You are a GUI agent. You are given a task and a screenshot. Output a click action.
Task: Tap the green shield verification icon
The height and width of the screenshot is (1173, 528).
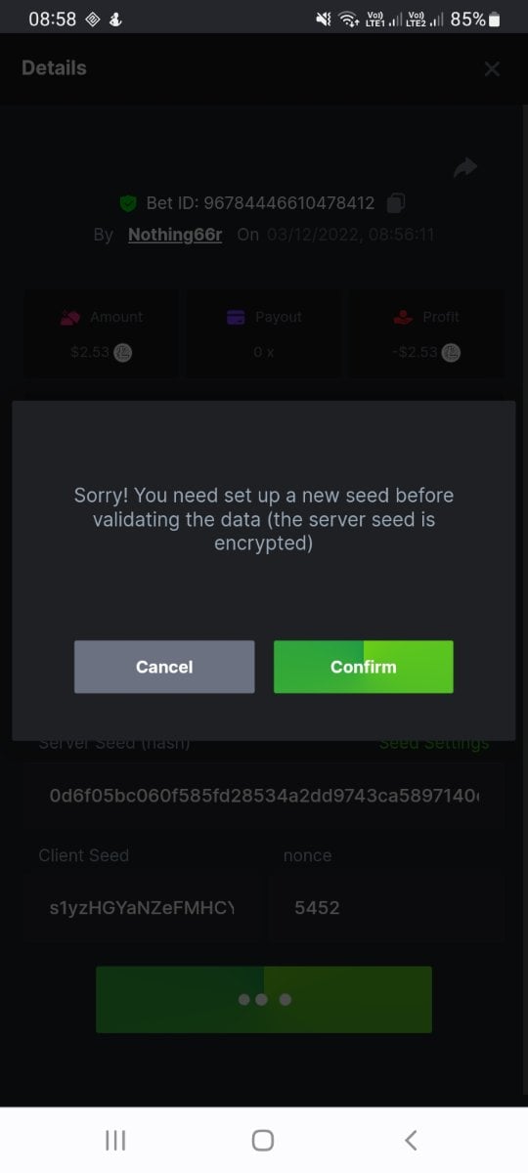(x=128, y=203)
